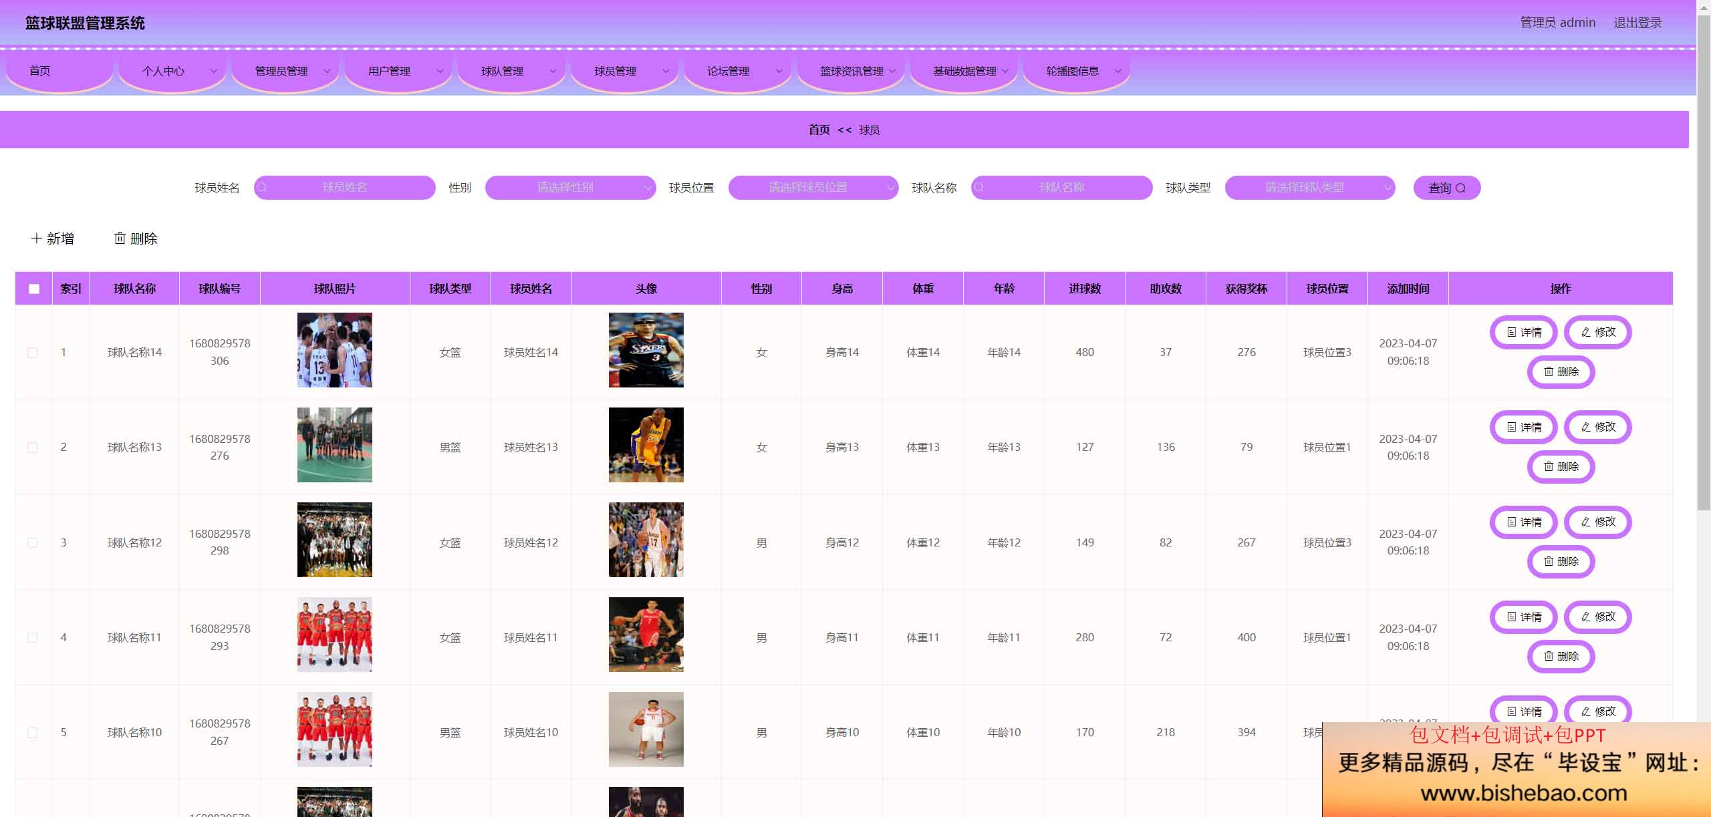Open 详情 for row 球队名称14

tap(1524, 332)
